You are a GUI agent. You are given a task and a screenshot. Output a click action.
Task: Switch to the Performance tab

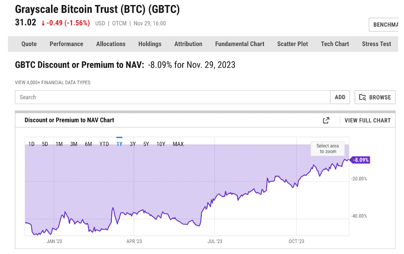click(x=66, y=44)
